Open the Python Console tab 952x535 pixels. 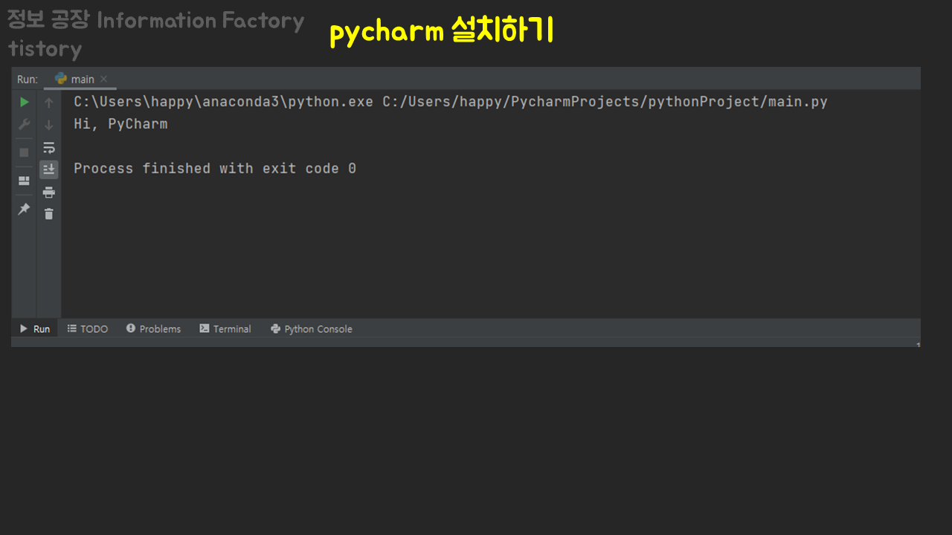point(312,328)
